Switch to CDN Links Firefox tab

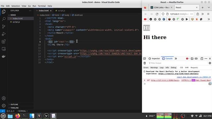point(161,8)
